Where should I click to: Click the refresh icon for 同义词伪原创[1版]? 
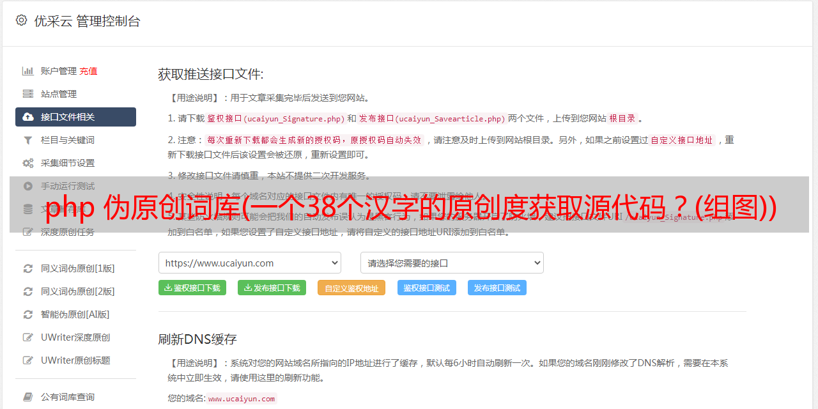click(28, 268)
